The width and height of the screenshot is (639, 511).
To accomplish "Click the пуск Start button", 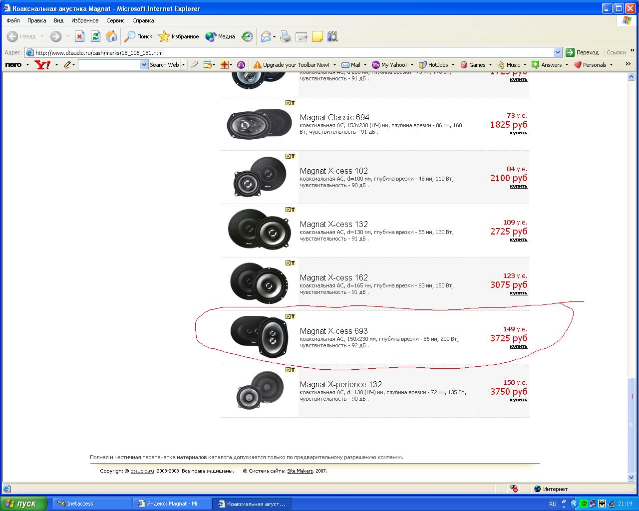I will coord(24,504).
